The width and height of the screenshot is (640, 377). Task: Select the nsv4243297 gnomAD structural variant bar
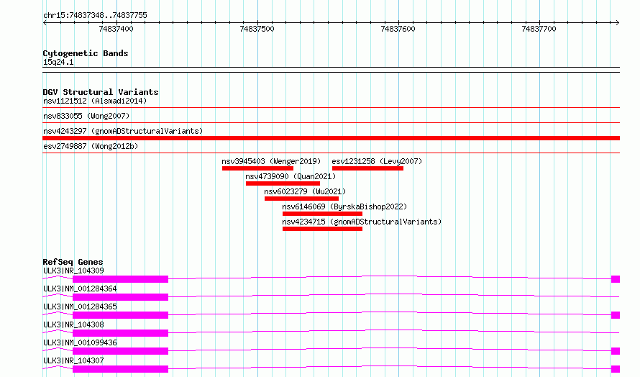(x=331, y=138)
